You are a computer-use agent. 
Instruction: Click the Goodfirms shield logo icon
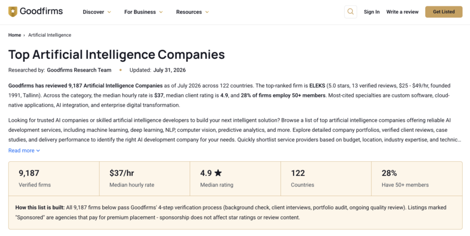[13, 11]
